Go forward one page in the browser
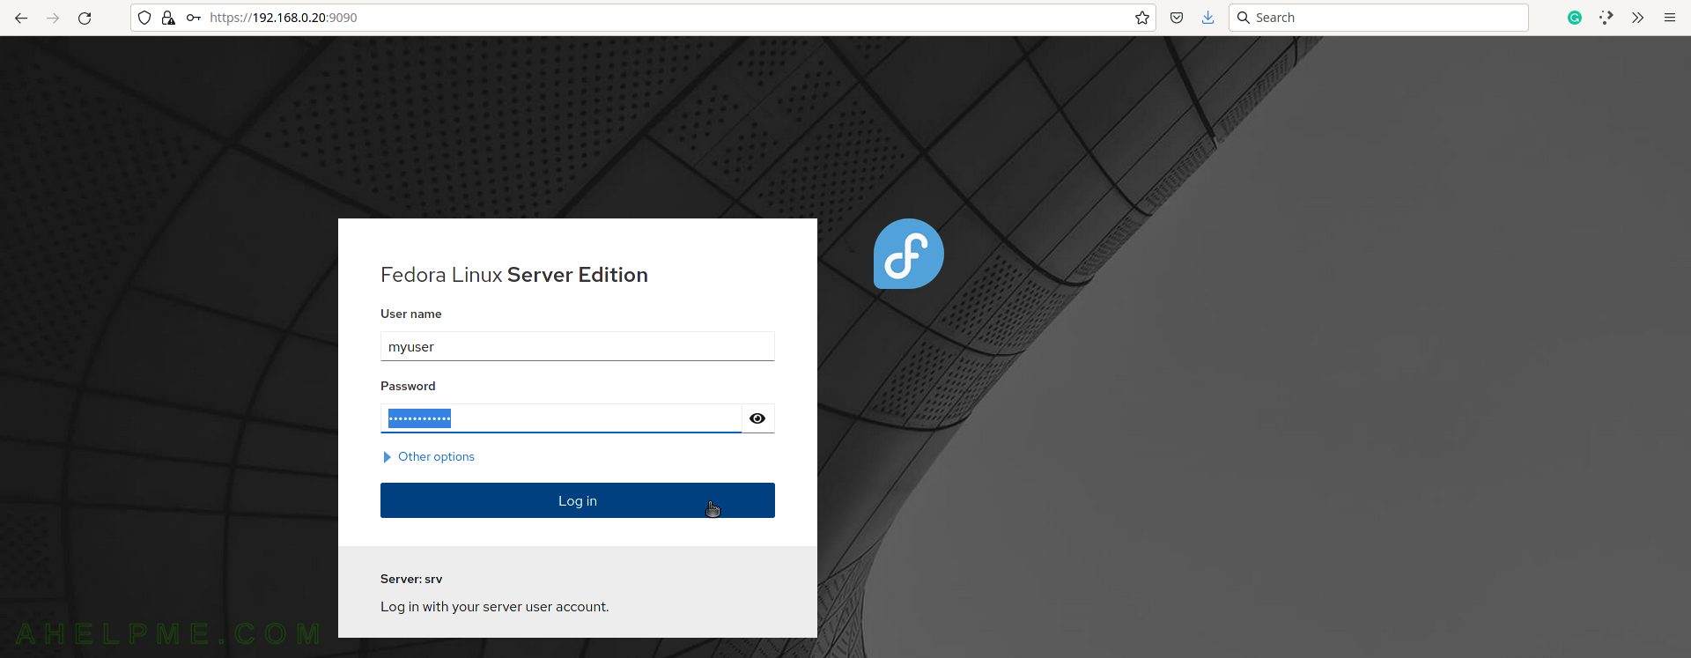 [53, 18]
